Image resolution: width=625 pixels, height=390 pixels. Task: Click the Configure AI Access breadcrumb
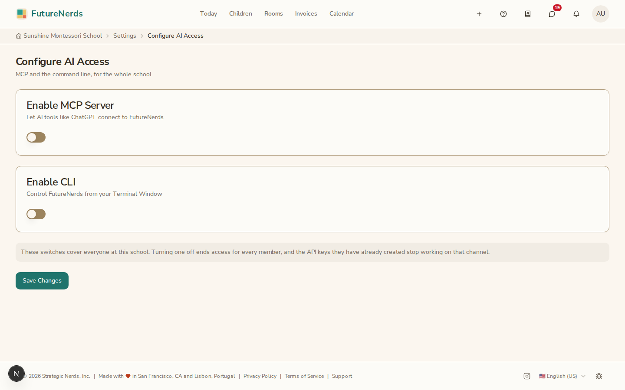(175, 36)
